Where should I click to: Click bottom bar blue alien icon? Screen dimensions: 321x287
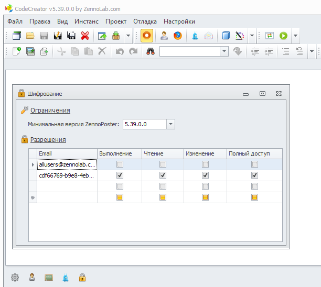[x=66, y=278]
